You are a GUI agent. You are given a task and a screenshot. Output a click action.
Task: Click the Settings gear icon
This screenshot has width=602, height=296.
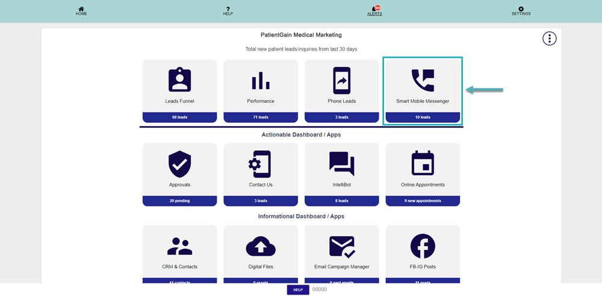[521, 9]
